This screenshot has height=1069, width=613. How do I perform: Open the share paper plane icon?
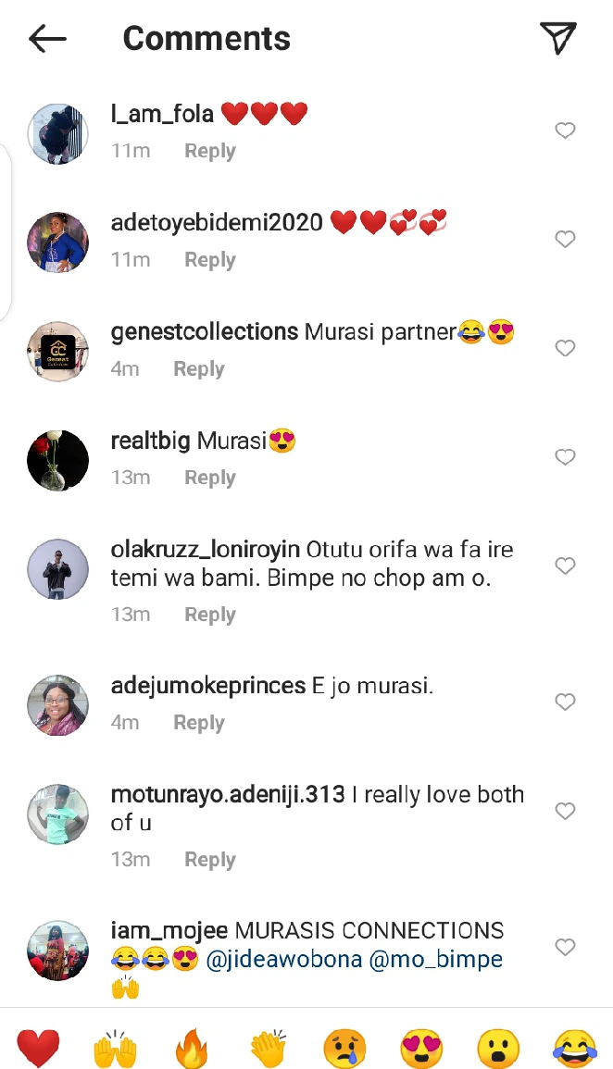pos(558,37)
